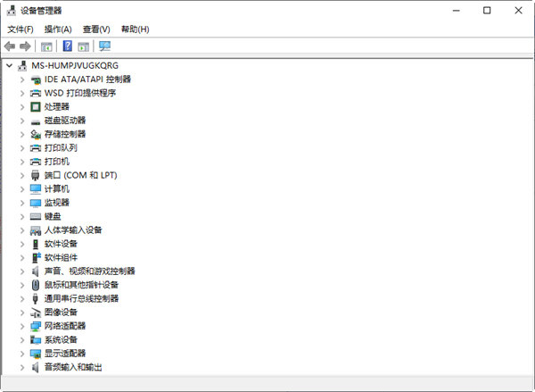Screen dimensions: 535x392
Task: Expand the 端口 (COM 和 LPT) category
Action: pos(22,175)
